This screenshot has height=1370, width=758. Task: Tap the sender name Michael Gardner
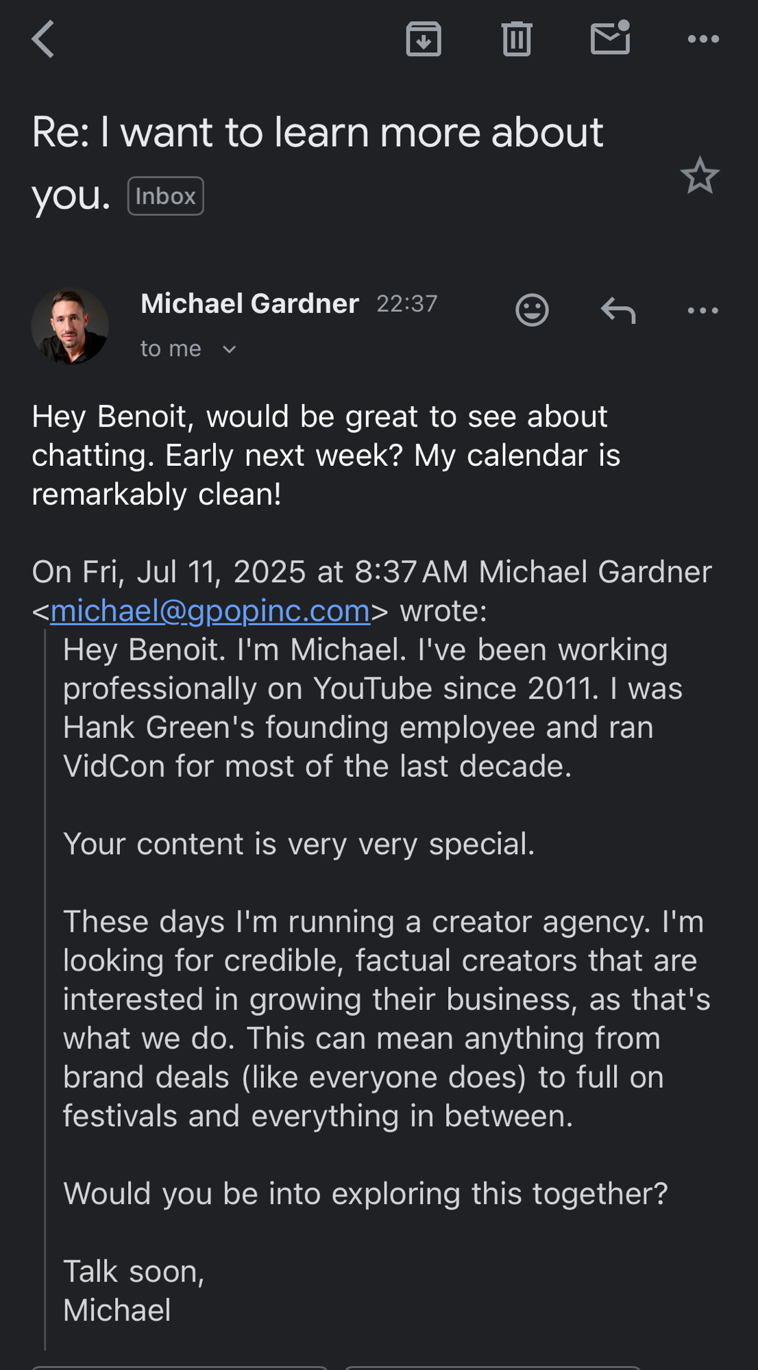click(249, 303)
